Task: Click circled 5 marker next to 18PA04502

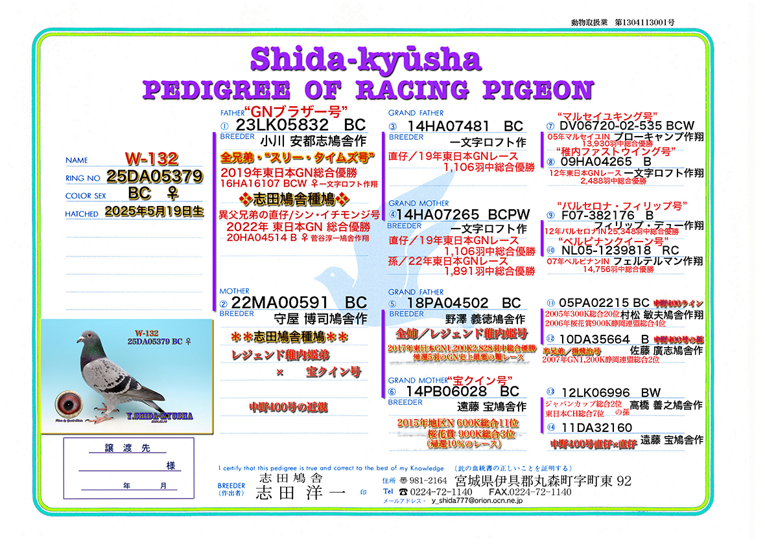Action: [x=393, y=303]
